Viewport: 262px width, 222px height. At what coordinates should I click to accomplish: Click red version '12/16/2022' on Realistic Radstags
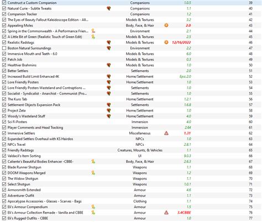[x=181, y=43]
